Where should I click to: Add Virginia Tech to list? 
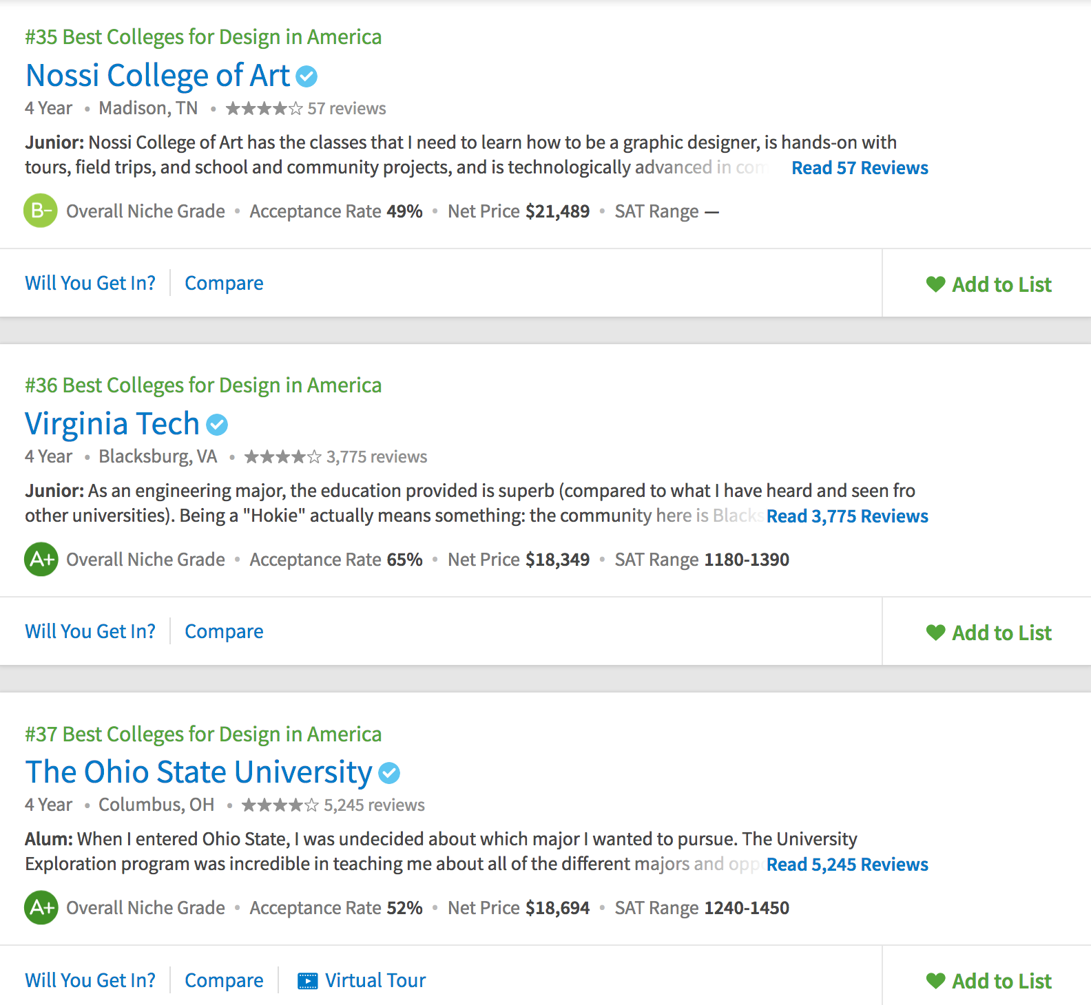click(988, 633)
